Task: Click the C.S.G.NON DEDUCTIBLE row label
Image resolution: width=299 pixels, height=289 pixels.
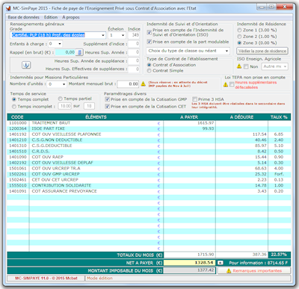Action: coord(57,140)
